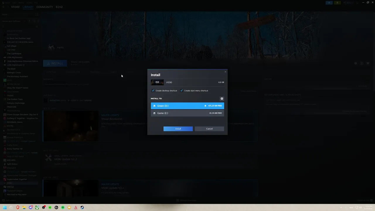
Task: Select The Lightkeeper in library list
Action: pos(14,54)
